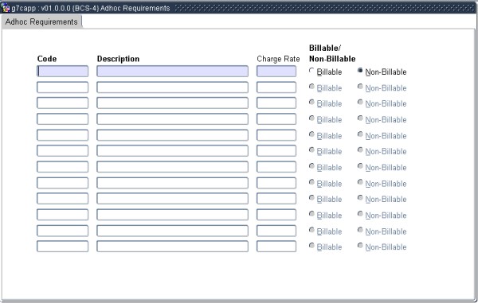Click the g7capp application icon in title bar

click(6, 8)
